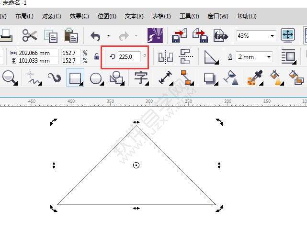Select the Basic Shapes tool

click(117, 78)
